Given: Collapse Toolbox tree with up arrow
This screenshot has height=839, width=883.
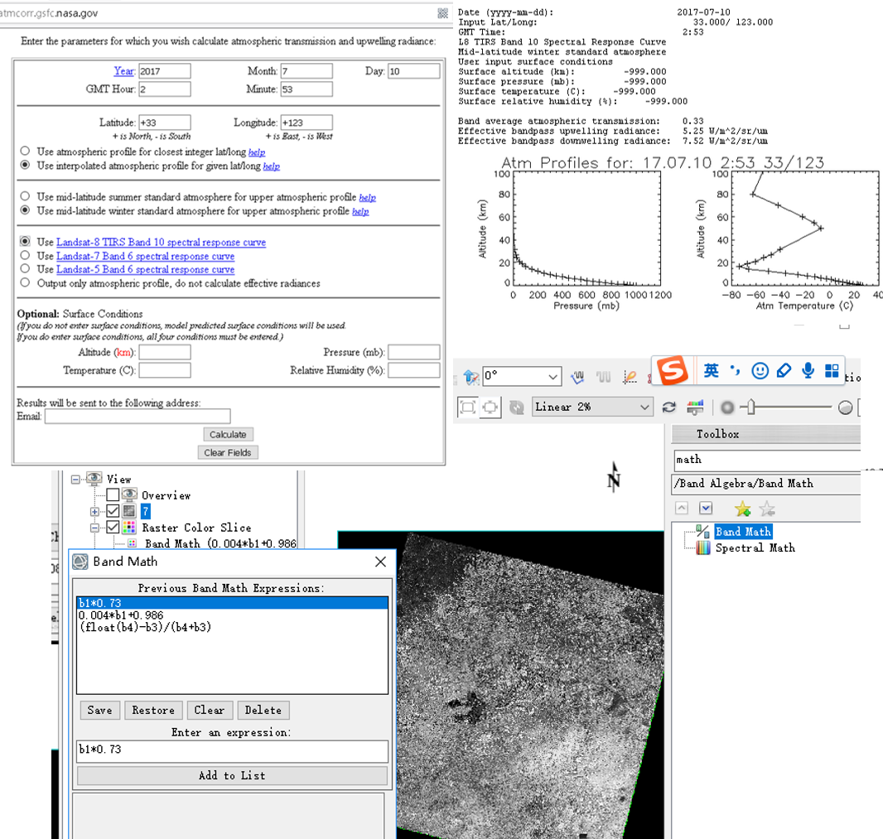Looking at the screenshot, I should (682, 508).
